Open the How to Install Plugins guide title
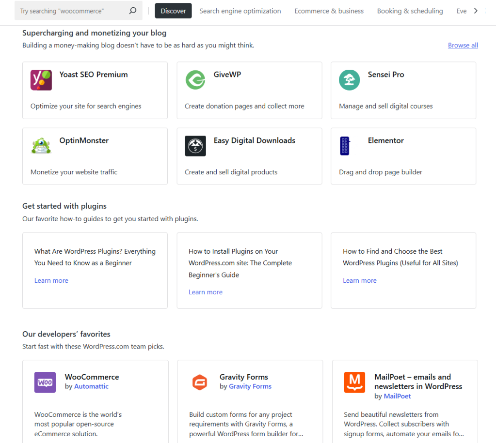The height and width of the screenshot is (443, 496). [x=240, y=263]
